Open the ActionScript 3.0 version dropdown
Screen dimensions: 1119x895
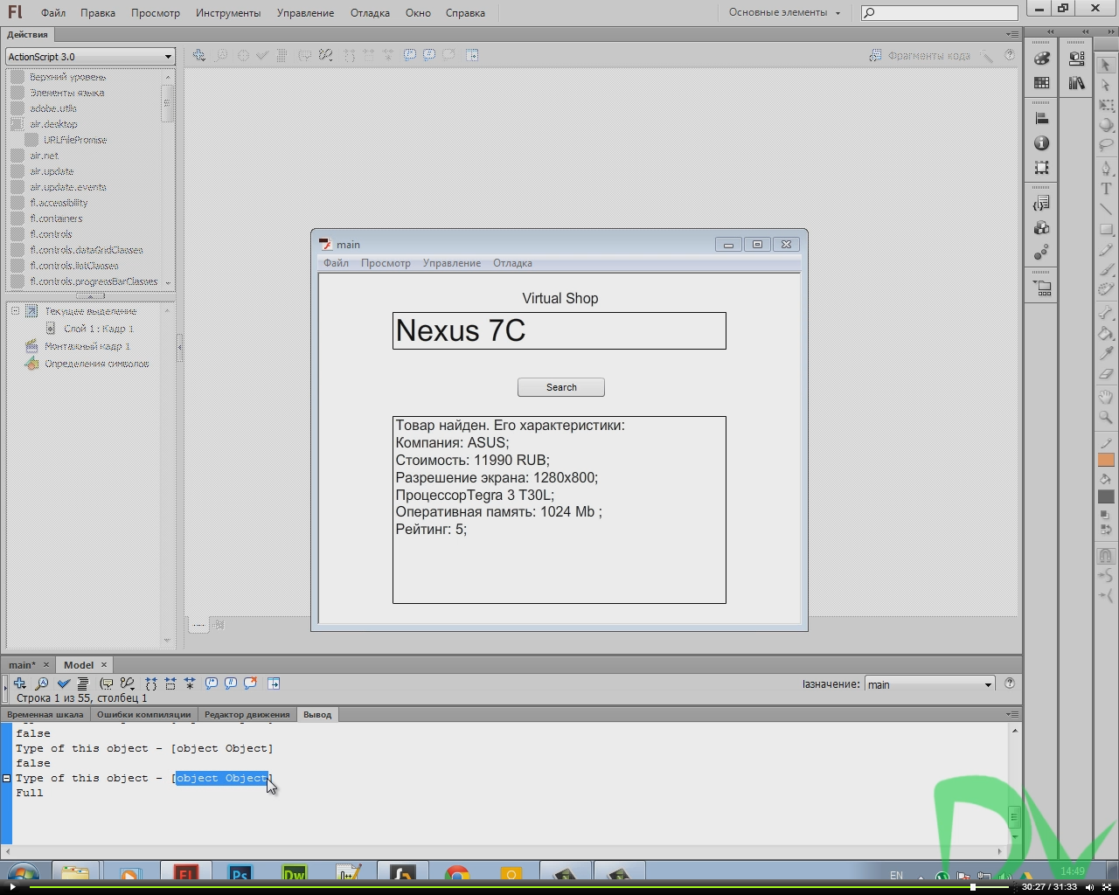pyautogui.click(x=90, y=57)
